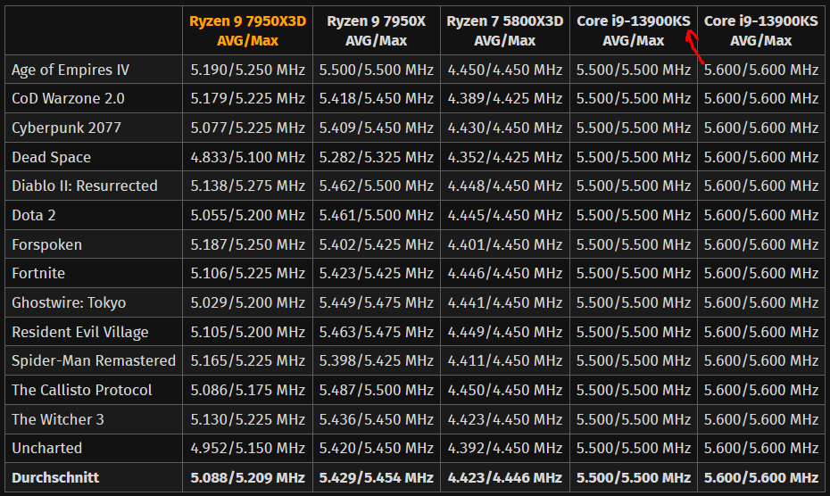Select the Uncharted row label
The image size is (830, 496).
(47, 448)
